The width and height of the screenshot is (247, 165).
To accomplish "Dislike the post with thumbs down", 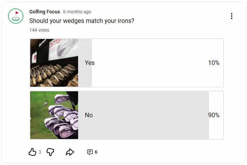I will 50,152.
